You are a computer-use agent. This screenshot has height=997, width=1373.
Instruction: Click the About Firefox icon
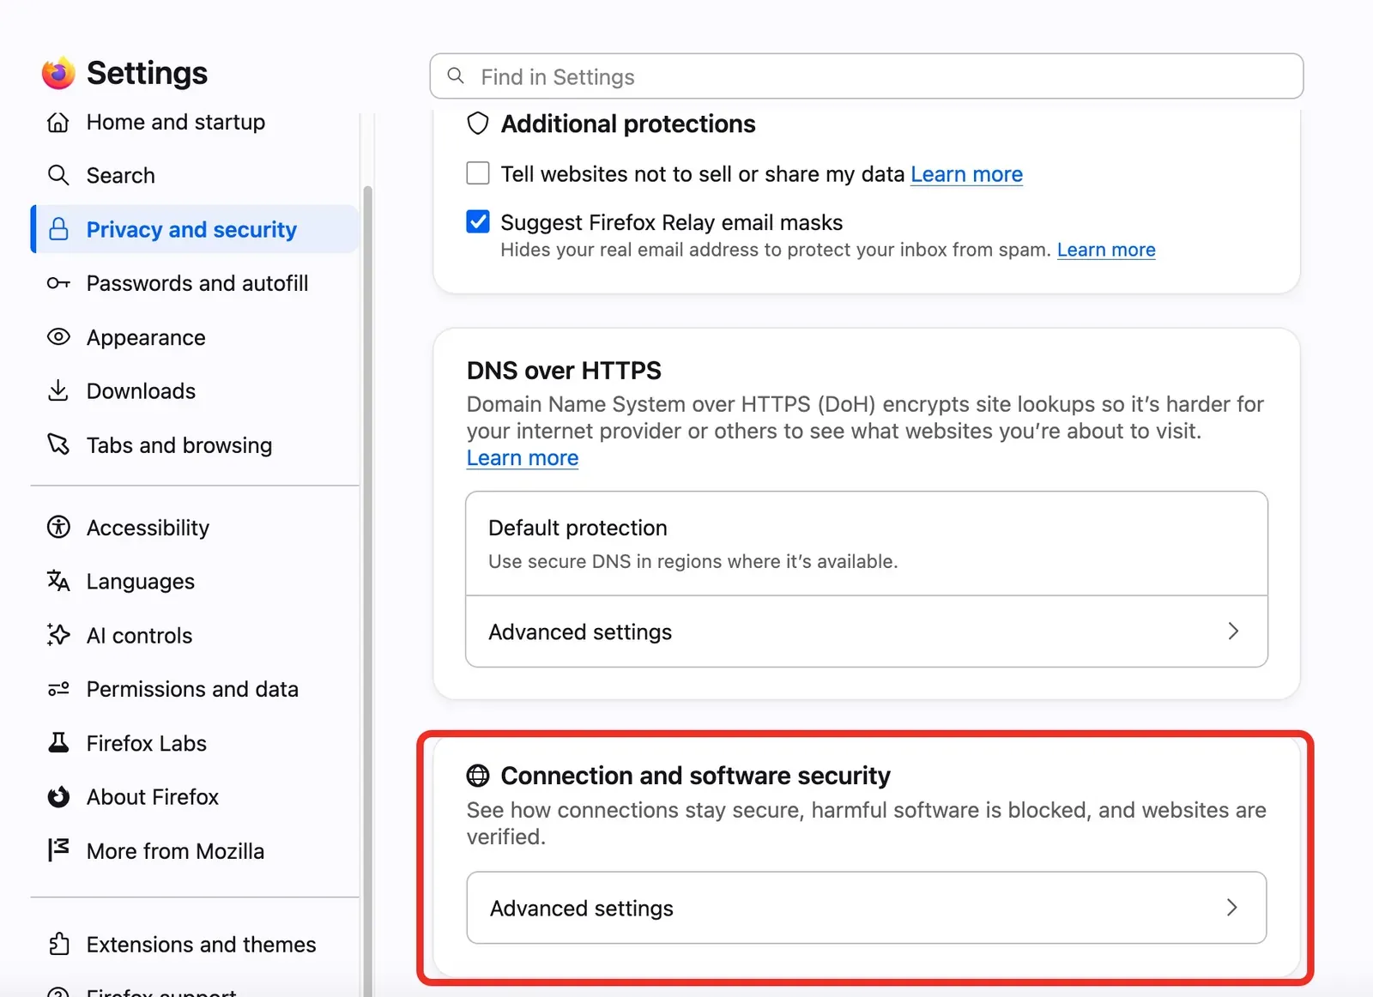click(x=57, y=796)
